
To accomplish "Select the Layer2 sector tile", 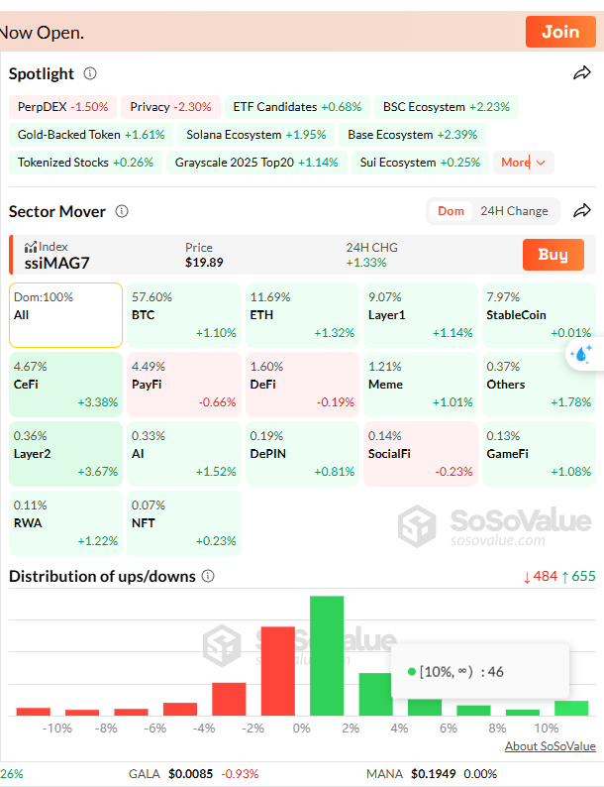I will pos(65,453).
